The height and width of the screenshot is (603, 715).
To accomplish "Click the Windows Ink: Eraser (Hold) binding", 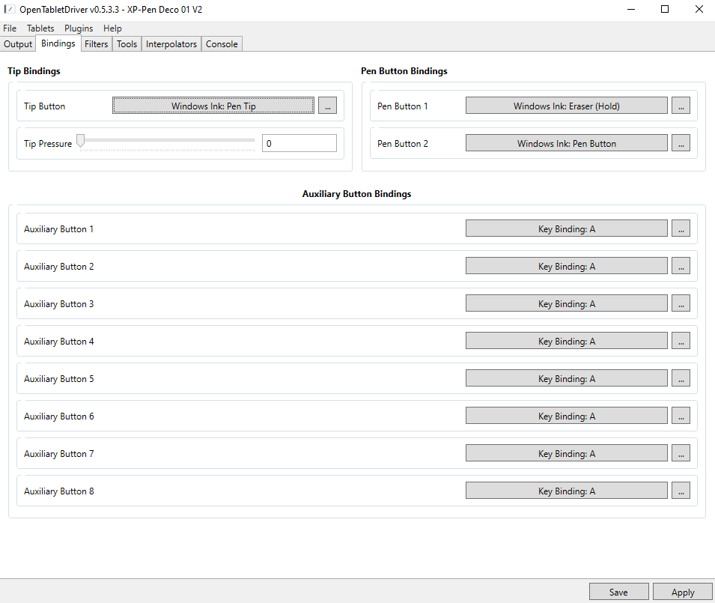I will (566, 106).
